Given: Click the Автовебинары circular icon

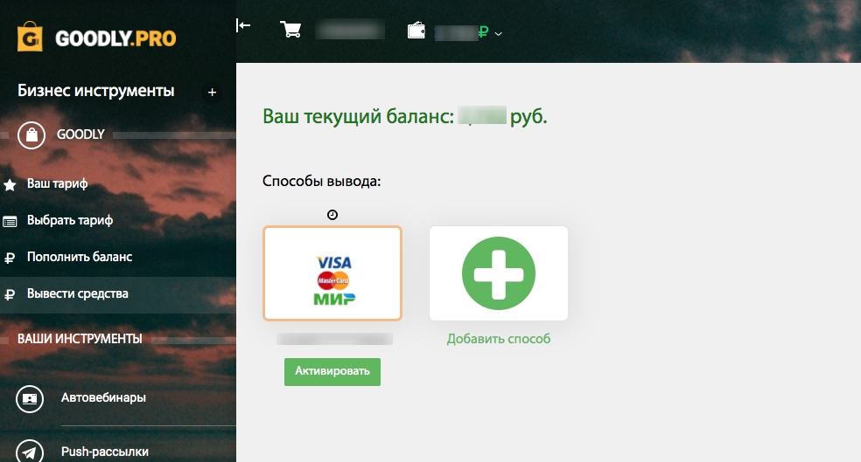Looking at the screenshot, I should [x=30, y=399].
